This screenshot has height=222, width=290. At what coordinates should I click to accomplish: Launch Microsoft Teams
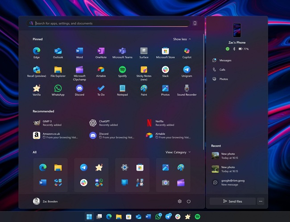coord(122,53)
